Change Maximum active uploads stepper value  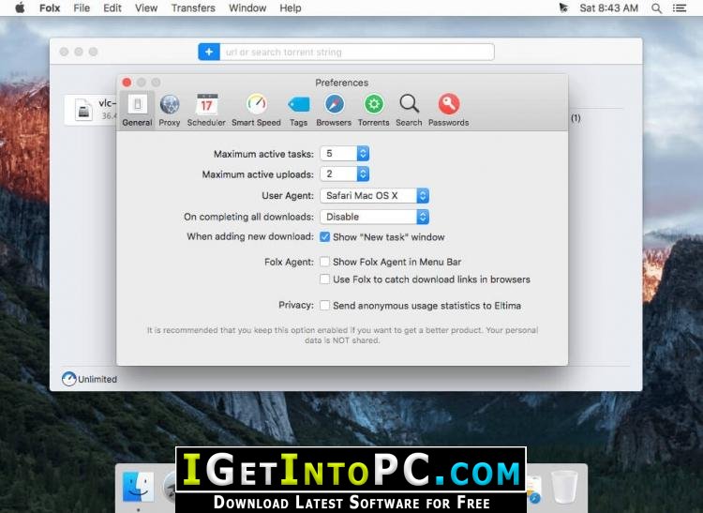click(x=363, y=174)
